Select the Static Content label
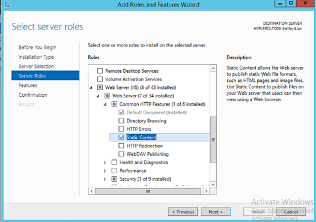This screenshot has height=222, width=316. click(x=141, y=137)
